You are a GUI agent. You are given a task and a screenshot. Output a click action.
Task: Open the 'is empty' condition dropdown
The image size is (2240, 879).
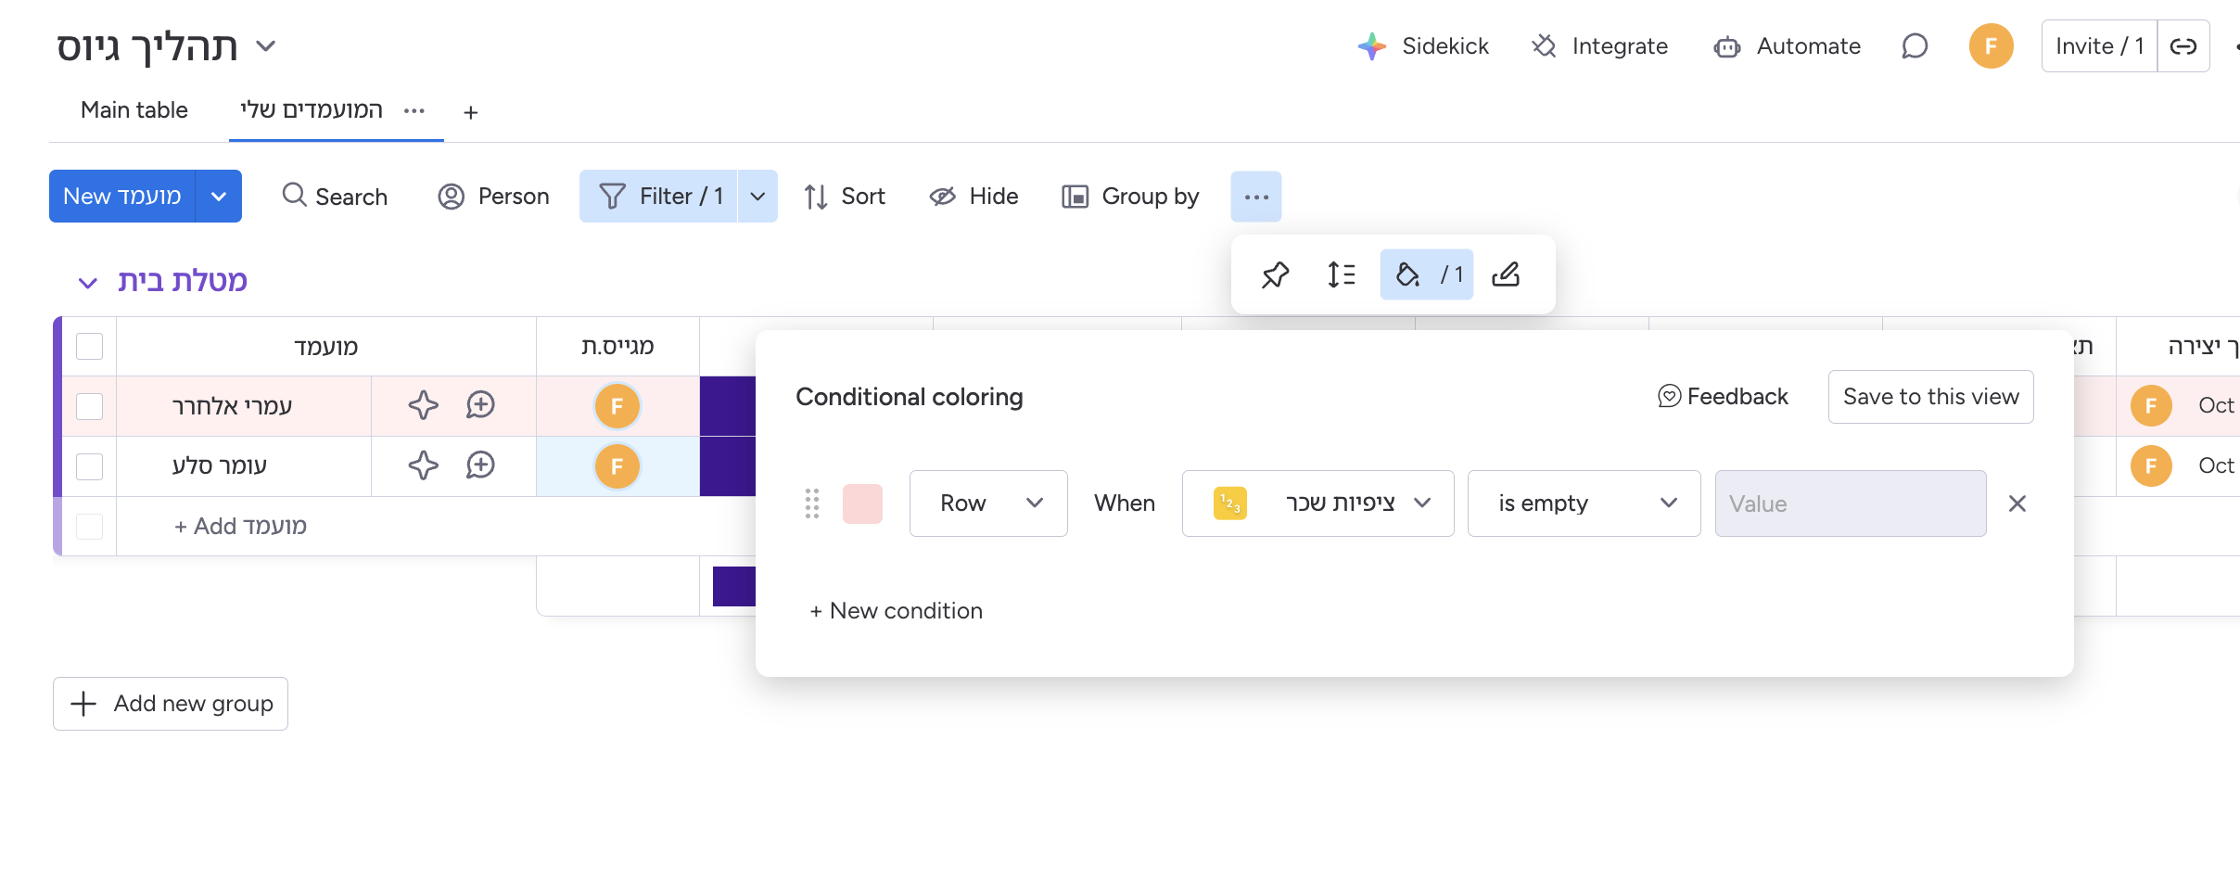pyautogui.click(x=1584, y=503)
